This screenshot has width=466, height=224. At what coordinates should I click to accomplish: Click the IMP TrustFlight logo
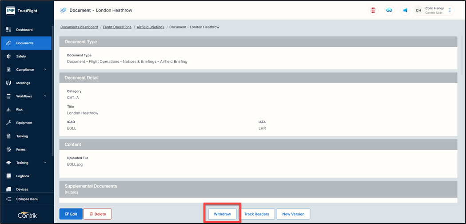point(22,11)
